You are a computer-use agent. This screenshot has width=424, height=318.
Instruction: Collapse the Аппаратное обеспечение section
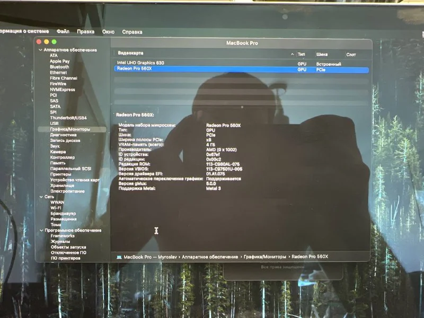tap(39, 50)
